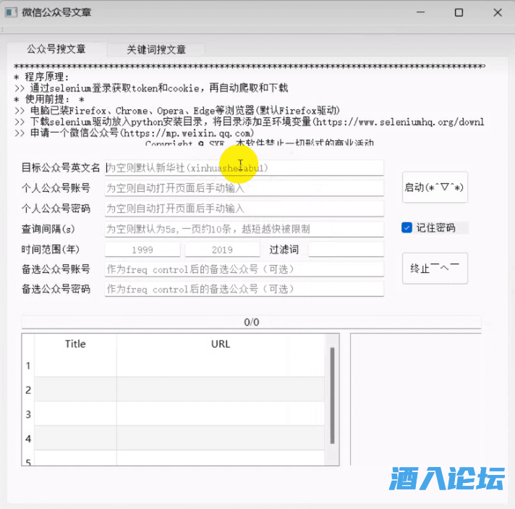Click the 个人公众号账号 input field
The image size is (515, 509).
click(244, 188)
